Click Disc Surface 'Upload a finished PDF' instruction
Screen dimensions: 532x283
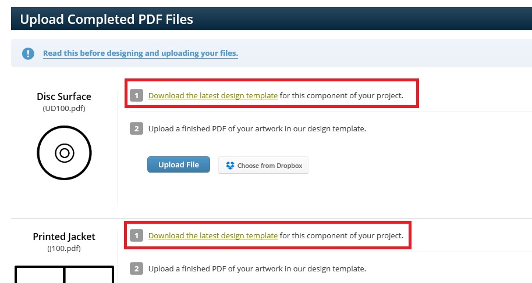(x=257, y=129)
